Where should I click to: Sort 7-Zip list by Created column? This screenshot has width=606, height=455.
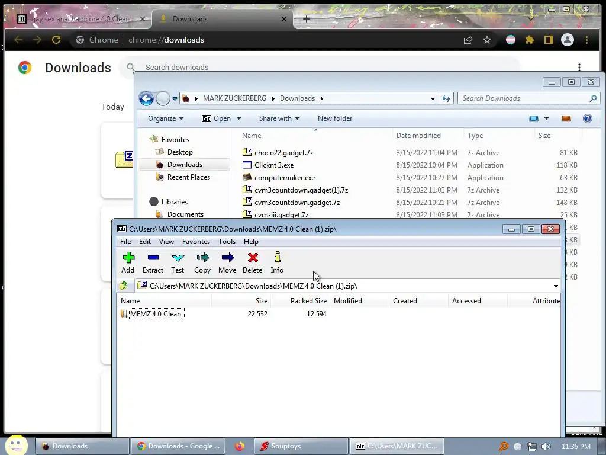[x=418, y=300]
